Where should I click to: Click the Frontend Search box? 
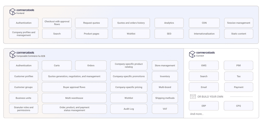pos(57,34)
